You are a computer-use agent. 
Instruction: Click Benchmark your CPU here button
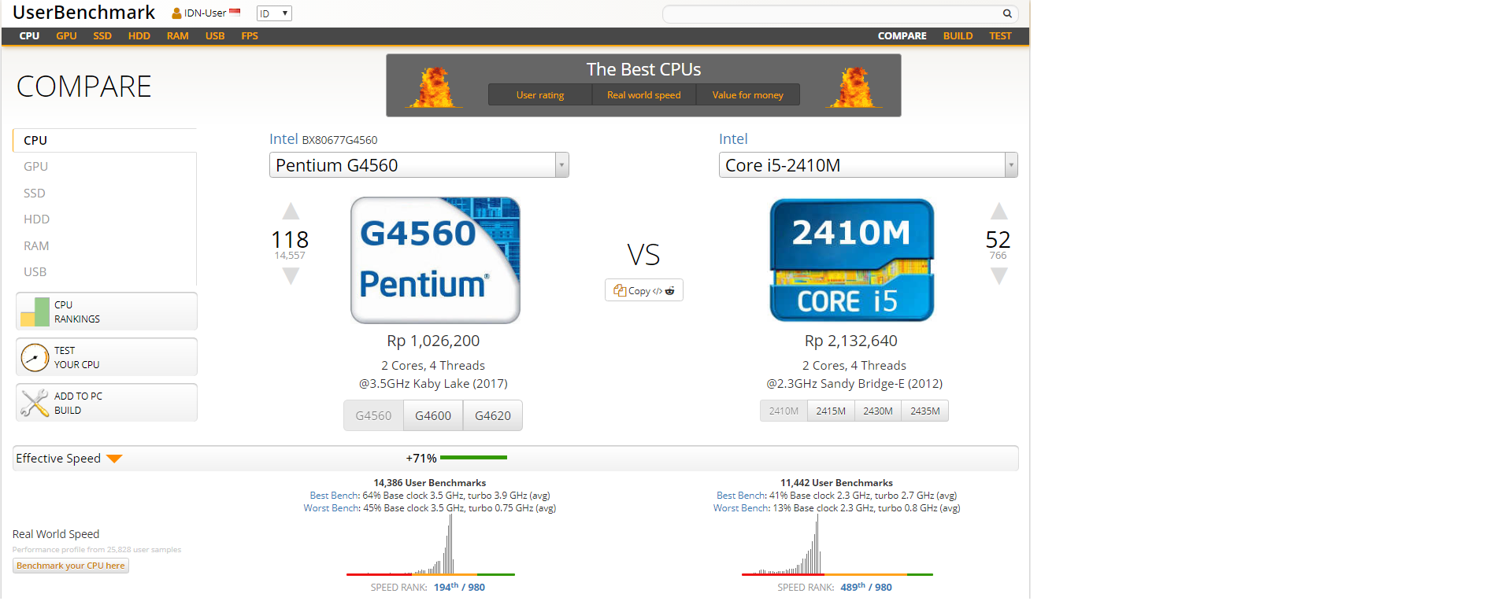coord(71,566)
